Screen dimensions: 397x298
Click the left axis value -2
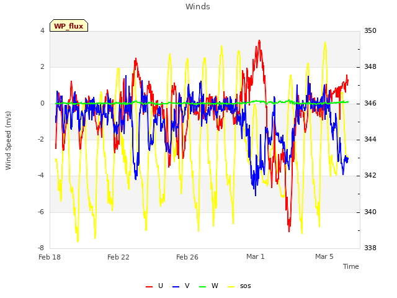(x=41, y=139)
